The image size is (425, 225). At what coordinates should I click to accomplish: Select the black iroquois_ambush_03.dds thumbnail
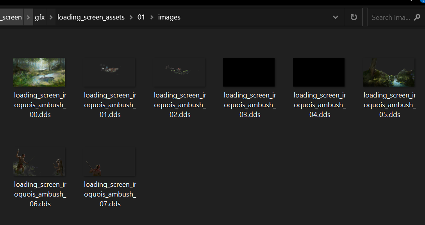click(x=249, y=72)
